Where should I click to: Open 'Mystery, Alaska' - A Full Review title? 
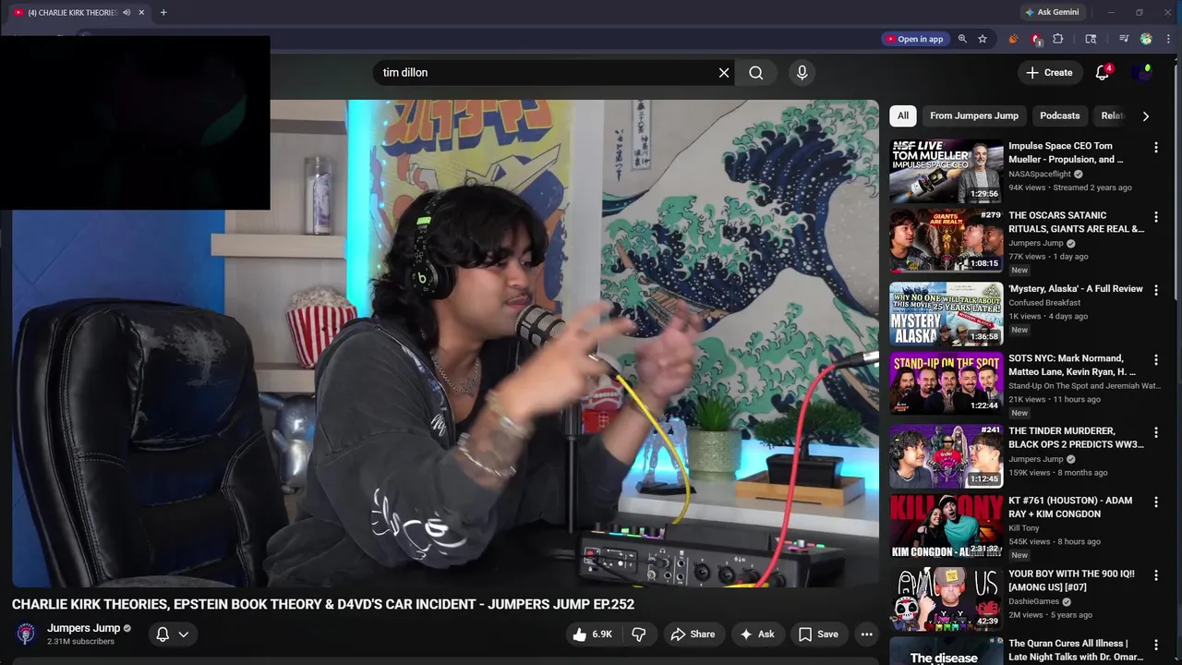1076,289
